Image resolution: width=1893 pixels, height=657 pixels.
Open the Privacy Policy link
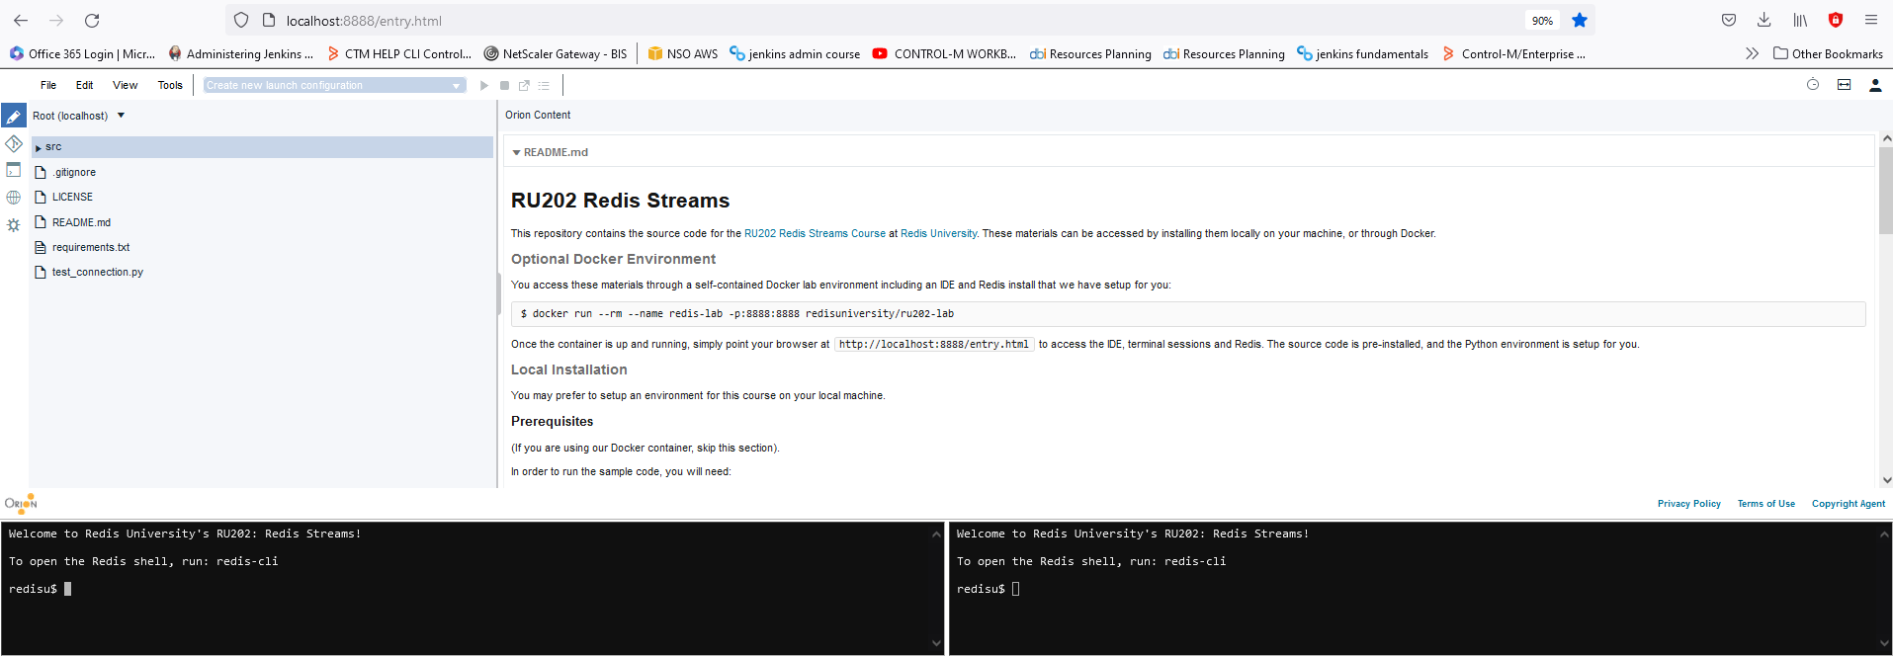[x=1688, y=504]
